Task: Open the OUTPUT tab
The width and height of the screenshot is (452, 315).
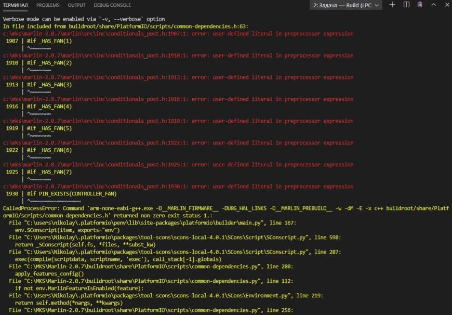Action: click(x=76, y=5)
